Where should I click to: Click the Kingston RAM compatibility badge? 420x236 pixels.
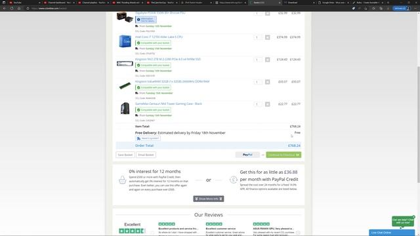[153, 87]
